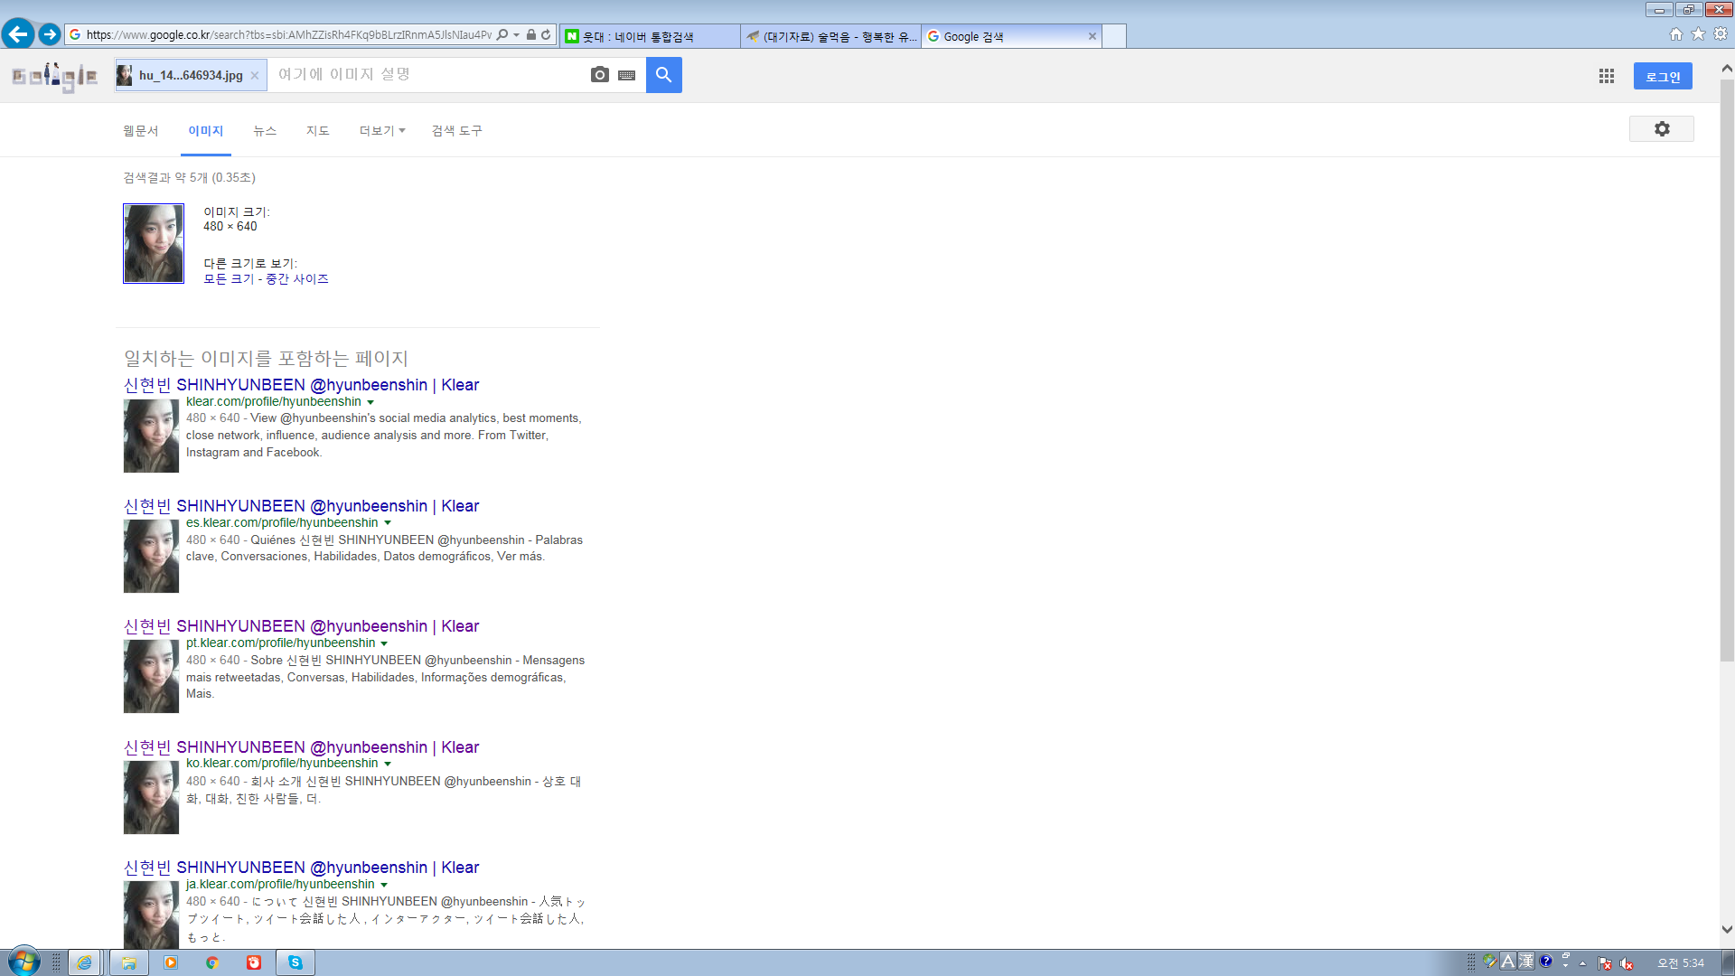Open search settings gear button

coord(1661,129)
